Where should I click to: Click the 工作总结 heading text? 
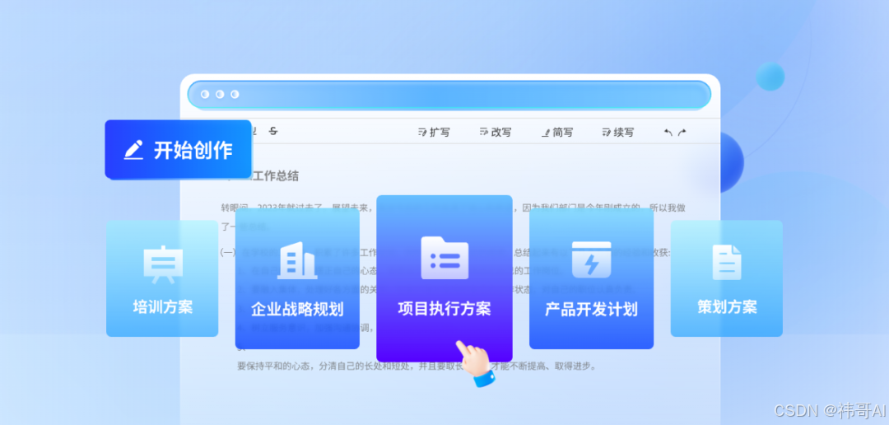coord(276,176)
